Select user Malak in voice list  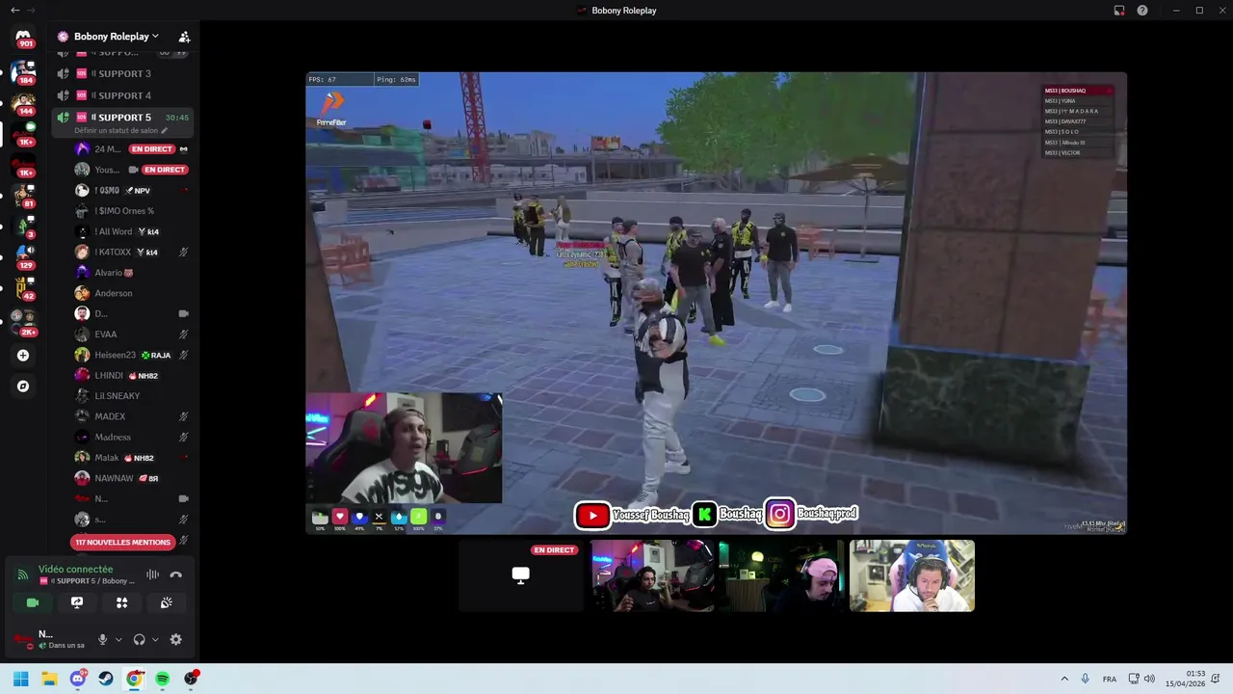click(x=132, y=458)
